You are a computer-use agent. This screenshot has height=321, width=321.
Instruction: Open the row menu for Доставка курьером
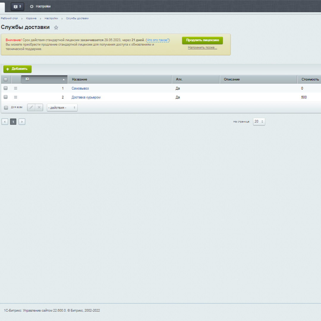(15, 97)
